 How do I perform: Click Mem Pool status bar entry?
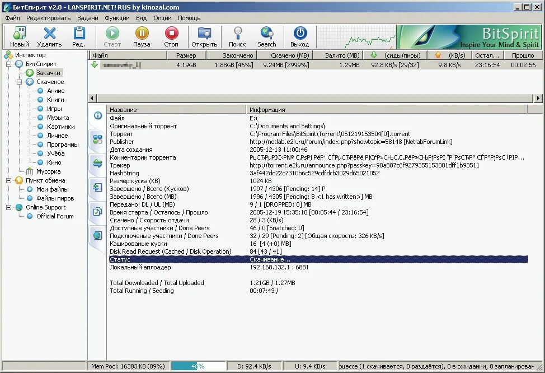pos(128,366)
